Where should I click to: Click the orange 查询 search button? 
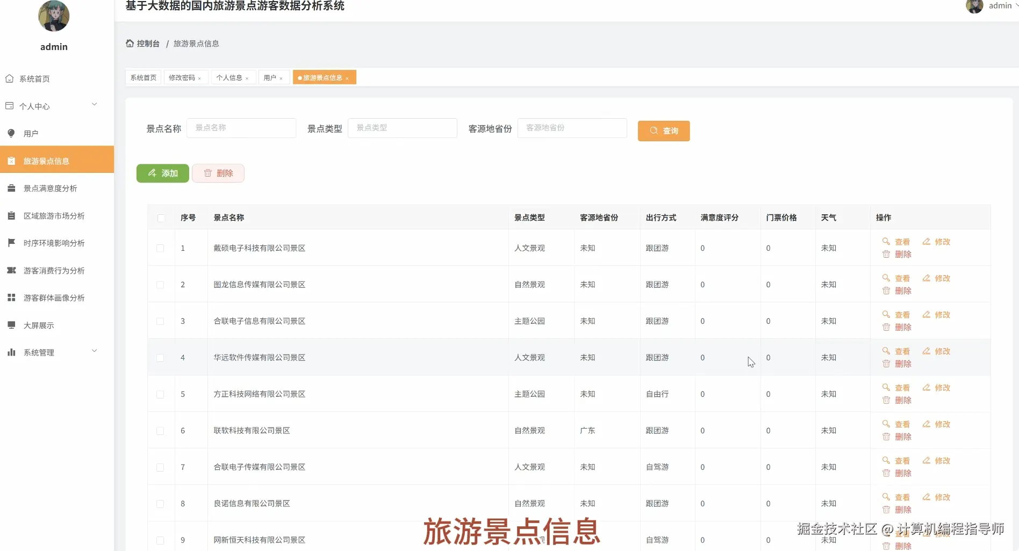(664, 130)
